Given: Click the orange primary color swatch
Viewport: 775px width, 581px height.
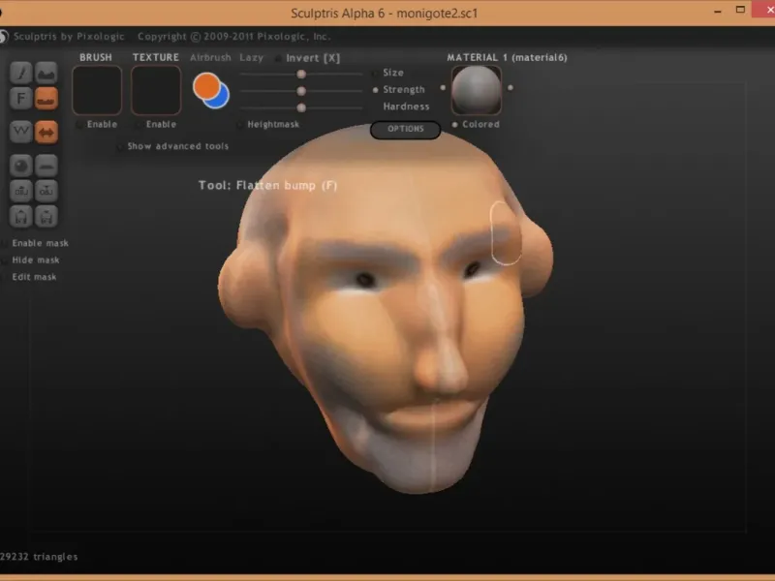Looking at the screenshot, I should click(x=205, y=85).
